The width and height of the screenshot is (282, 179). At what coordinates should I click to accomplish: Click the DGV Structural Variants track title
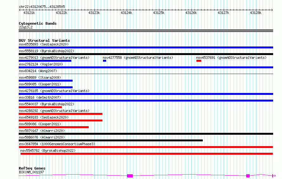point(44,40)
